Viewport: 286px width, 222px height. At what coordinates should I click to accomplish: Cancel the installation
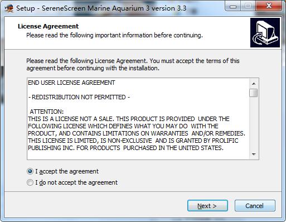tap(255, 206)
